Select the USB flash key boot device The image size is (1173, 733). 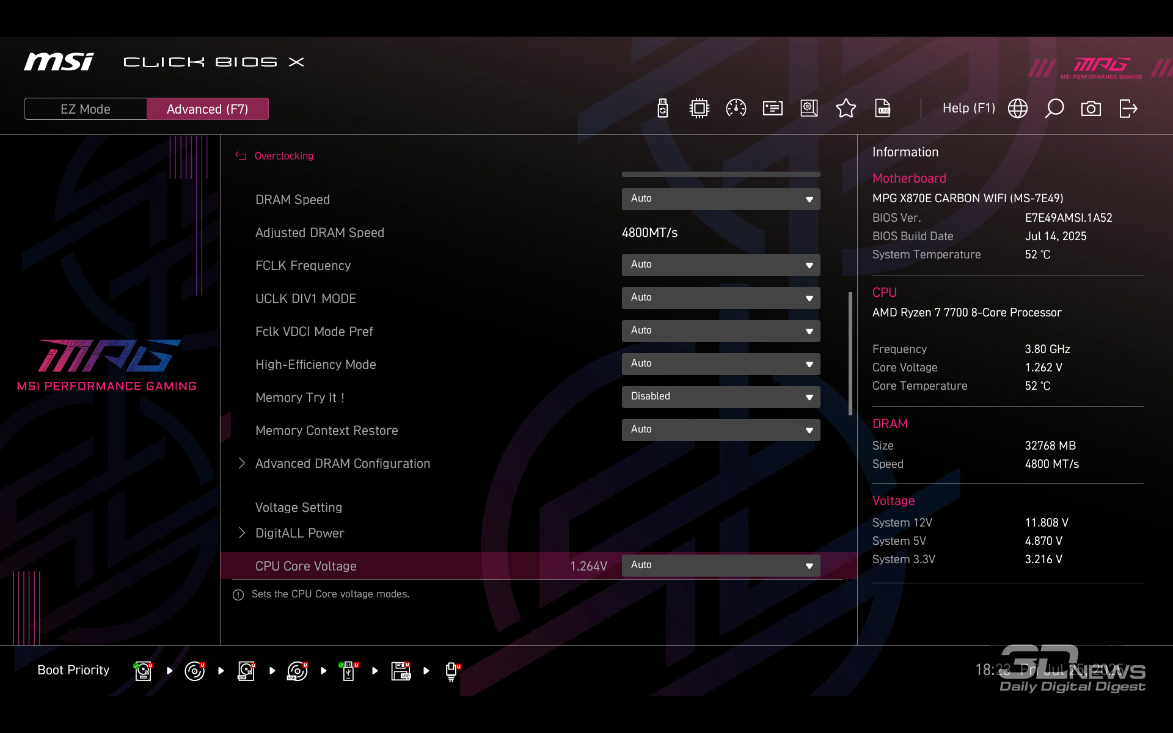click(349, 671)
